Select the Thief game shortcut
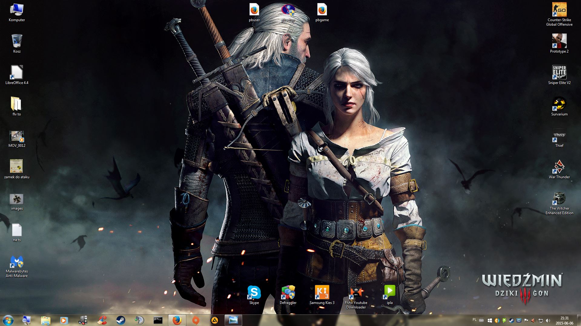Viewport: 581px width, 326px height. click(x=559, y=138)
